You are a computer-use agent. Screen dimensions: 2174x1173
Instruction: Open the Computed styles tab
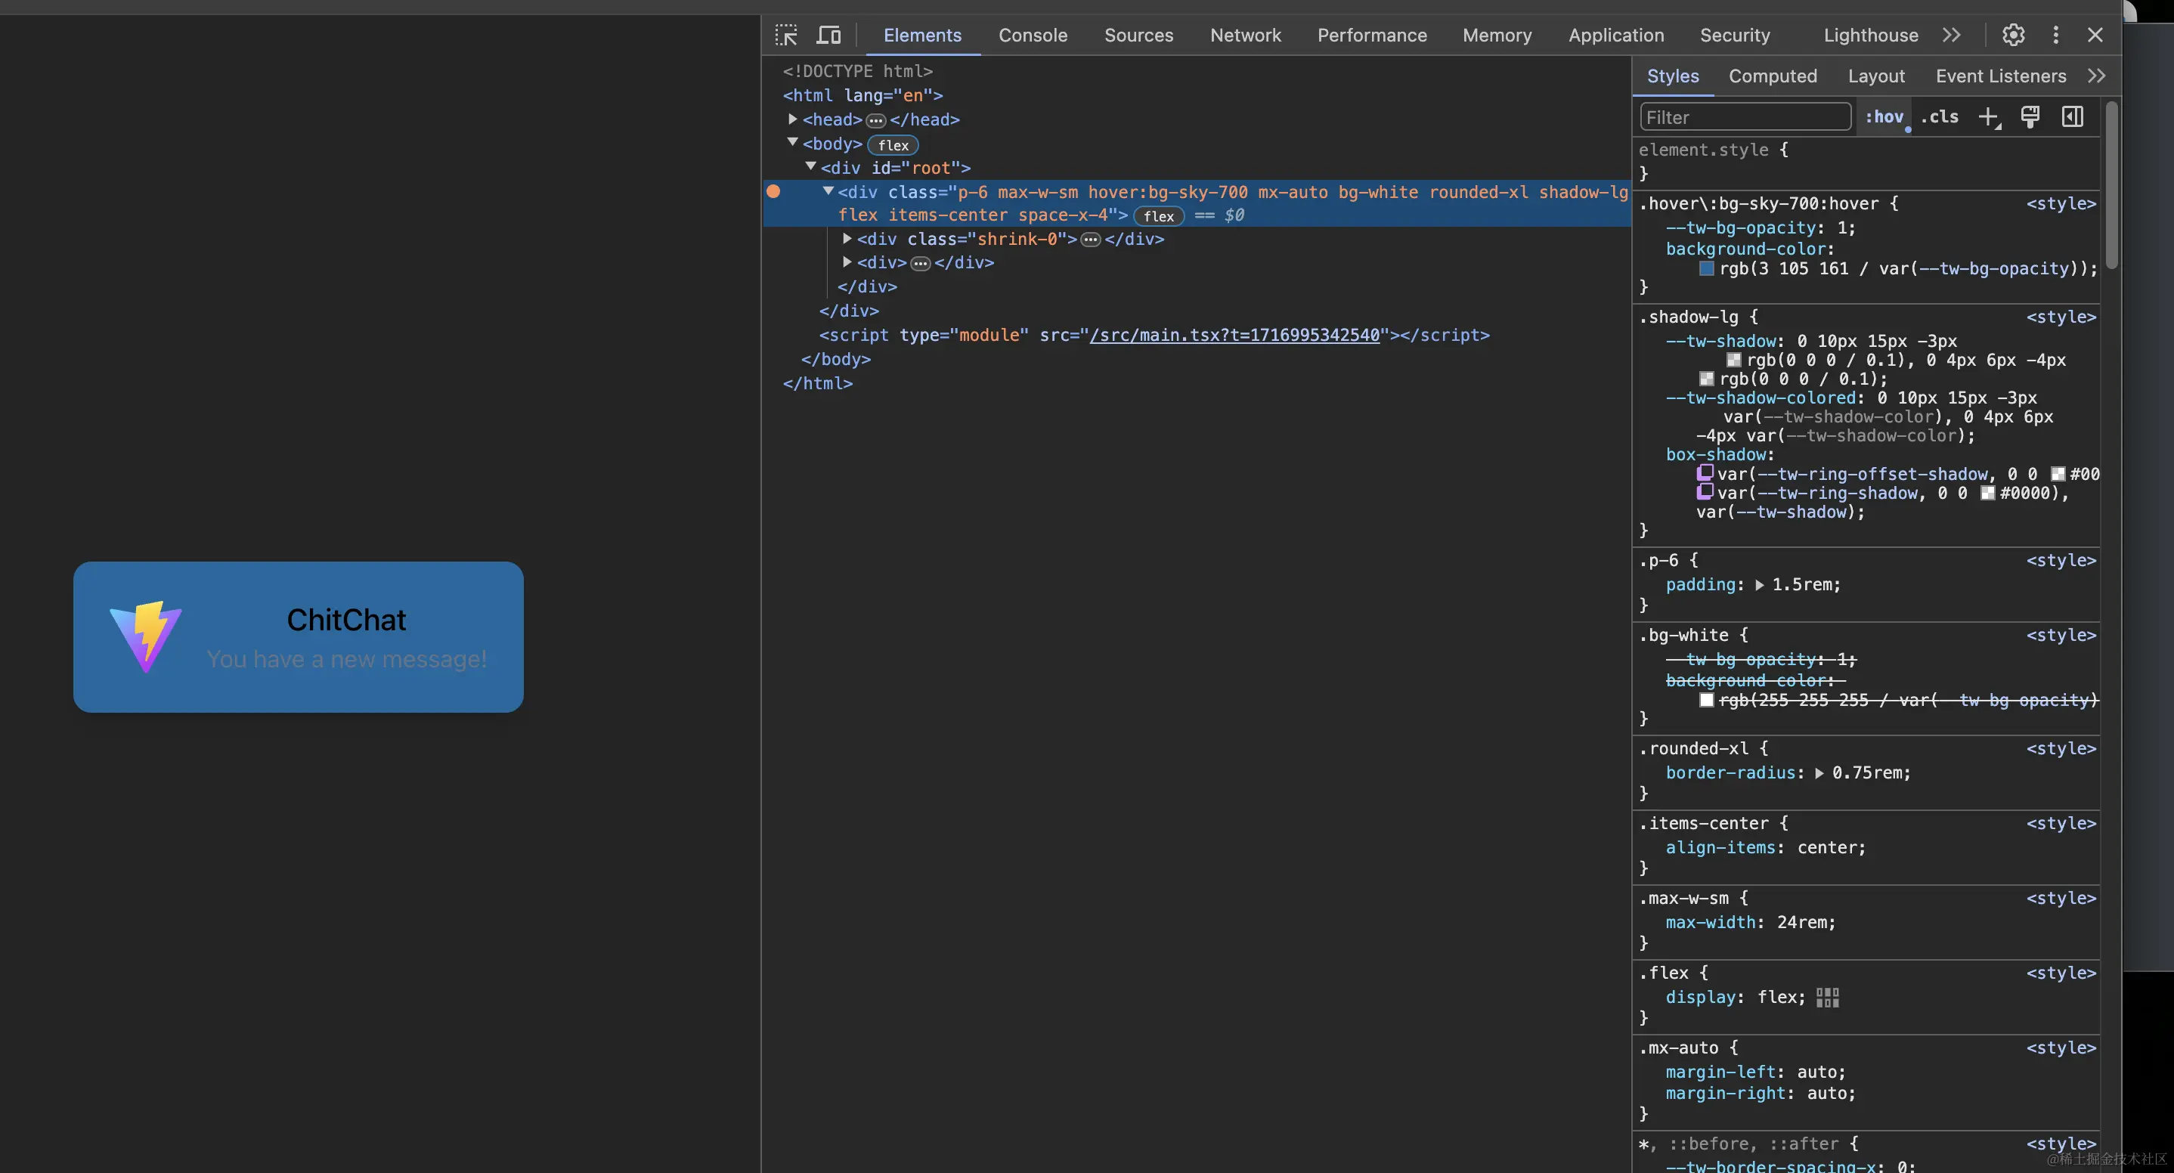[1773, 76]
